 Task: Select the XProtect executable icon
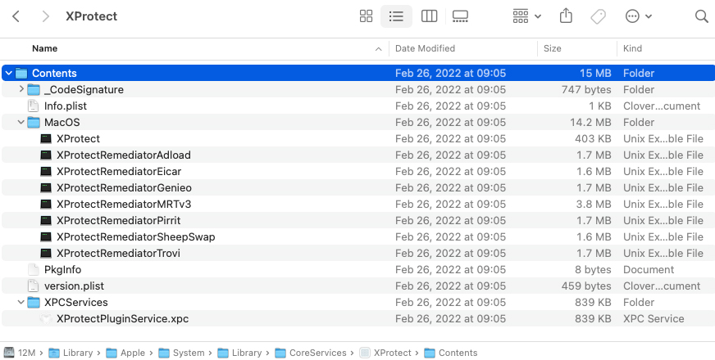click(46, 139)
